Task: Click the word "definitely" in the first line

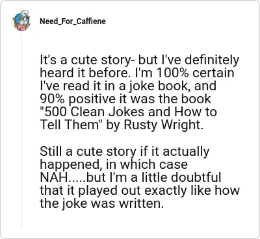Action: tap(209, 60)
